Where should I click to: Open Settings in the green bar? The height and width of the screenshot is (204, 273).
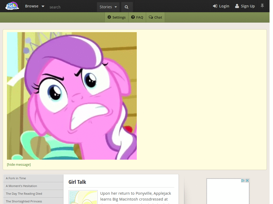117,17
